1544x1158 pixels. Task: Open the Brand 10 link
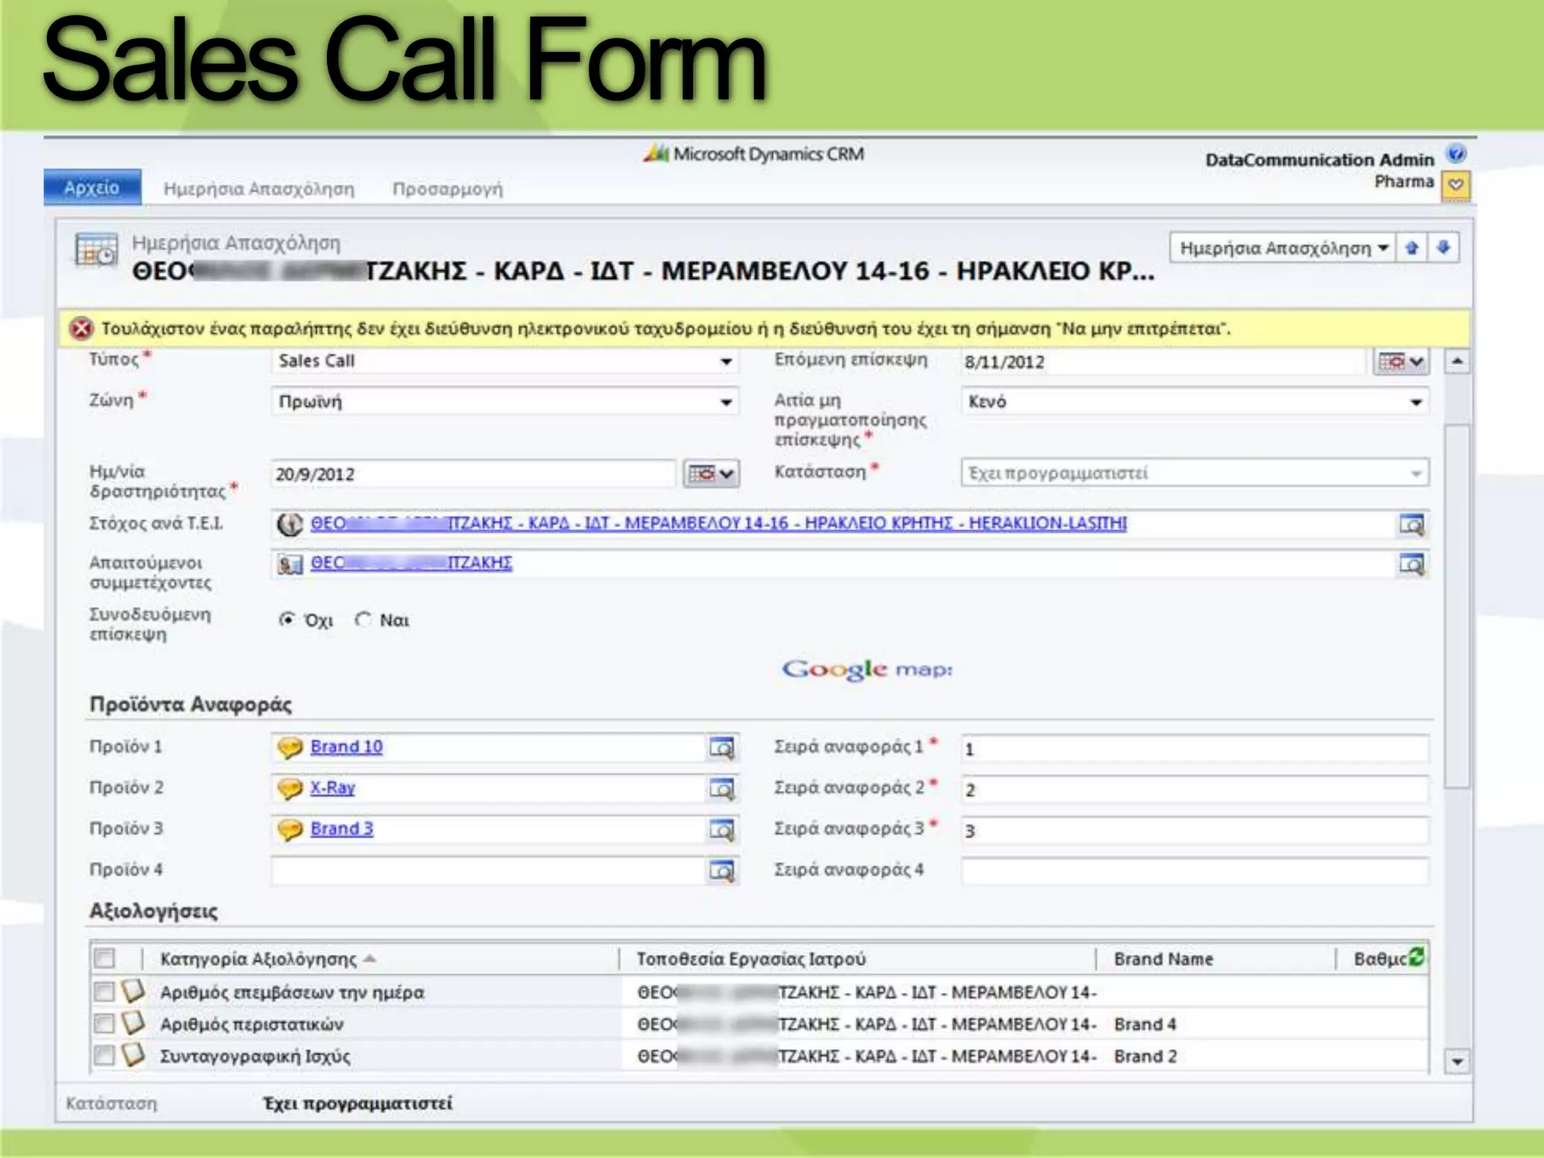point(346,746)
